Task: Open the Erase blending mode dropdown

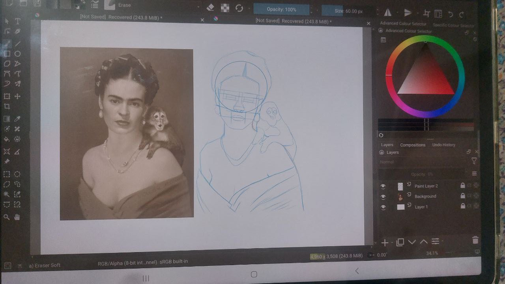Action: [159, 6]
